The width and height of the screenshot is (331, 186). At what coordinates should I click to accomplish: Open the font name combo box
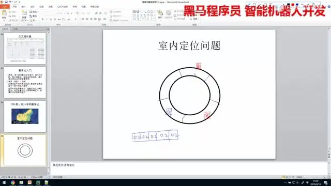pos(49,13)
